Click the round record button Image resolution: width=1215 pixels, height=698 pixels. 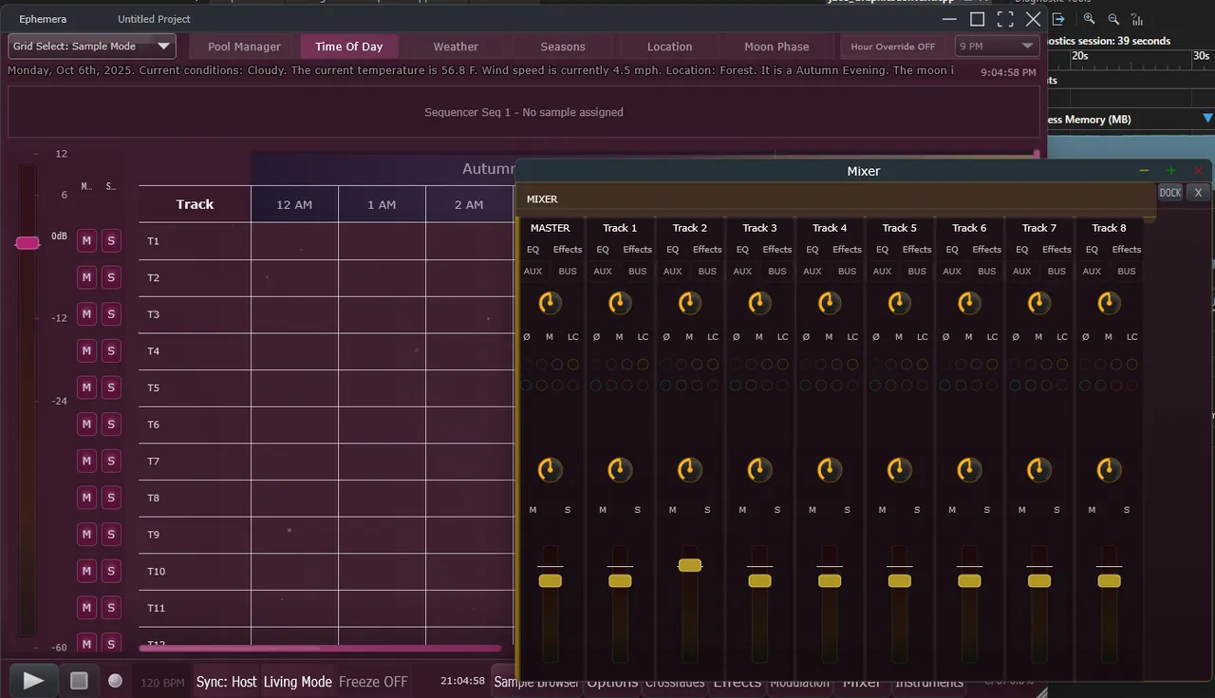point(115,681)
